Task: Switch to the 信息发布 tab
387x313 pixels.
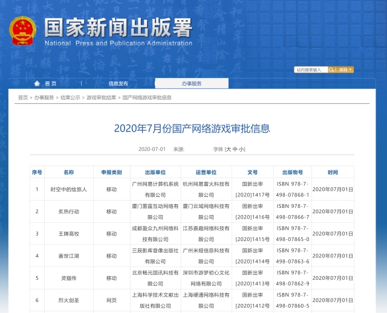Action: [119, 83]
